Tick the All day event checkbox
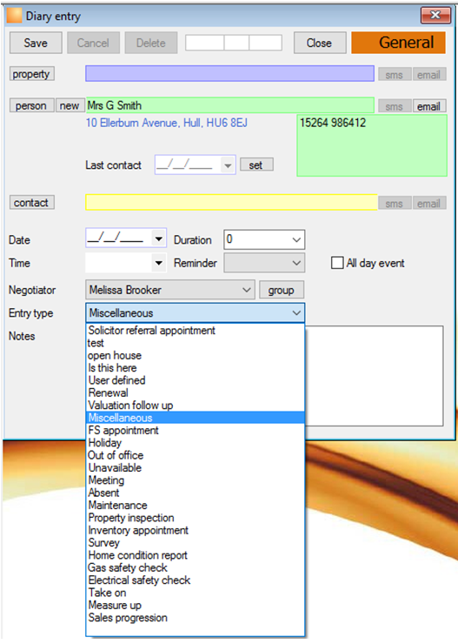458x644 pixels. click(x=337, y=263)
